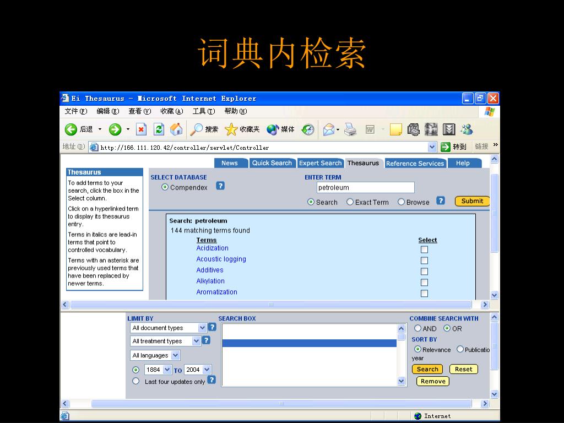Click the page icon in address bar
The image size is (564, 423).
point(94,147)
